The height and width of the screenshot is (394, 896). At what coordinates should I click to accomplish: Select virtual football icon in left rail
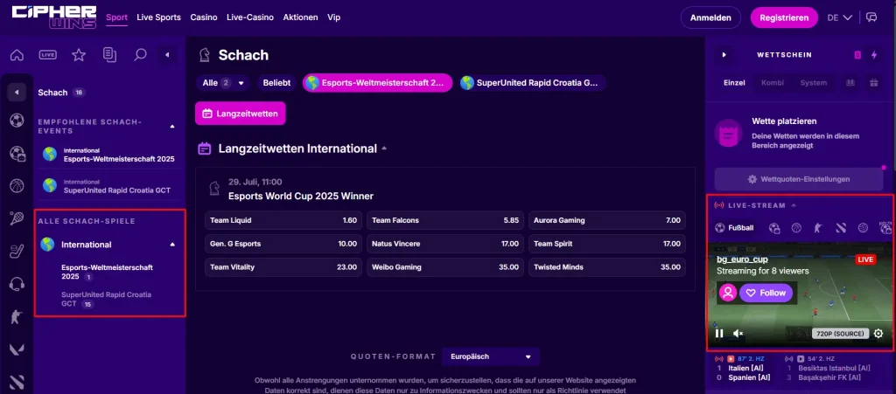pyautogui.click(x=17, y=154)
